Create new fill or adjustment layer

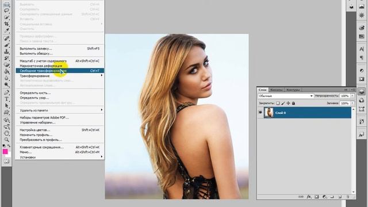(x=324, y=197)
